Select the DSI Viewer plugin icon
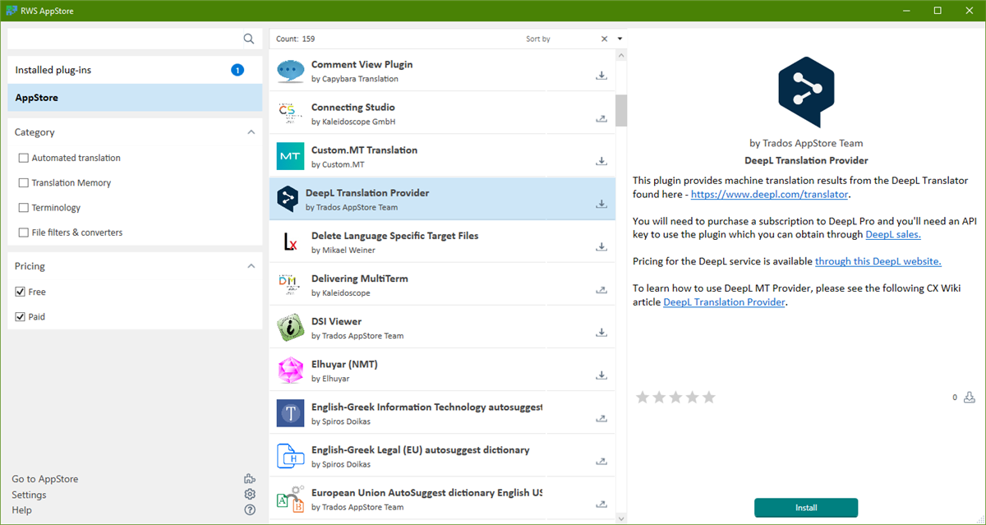The image size is (986, 525). pyautogui.click(x=290, y=326)
